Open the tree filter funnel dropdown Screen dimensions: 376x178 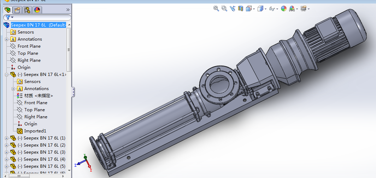click(x=10, y=17)
